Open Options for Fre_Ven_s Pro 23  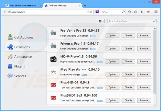(112, 36)
